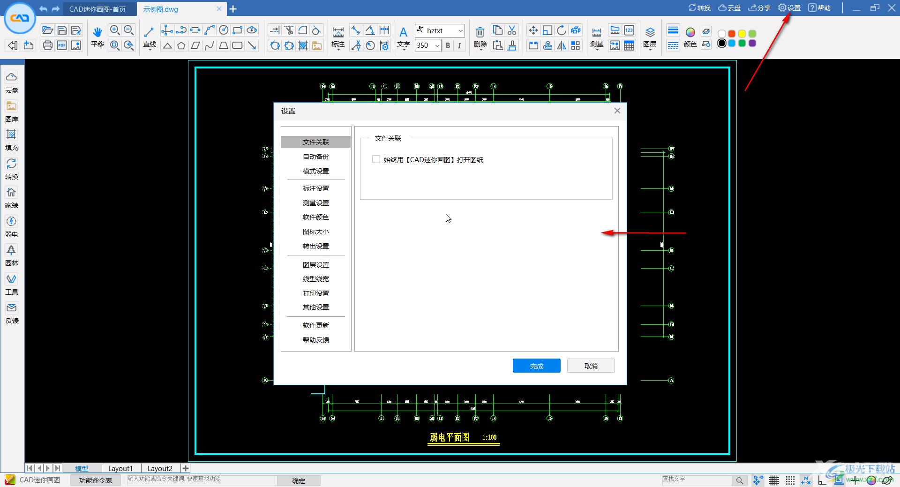900x487 pixels.
Task: Switch to CAD迷你画图-首页 tab
Action: (97, 9)
